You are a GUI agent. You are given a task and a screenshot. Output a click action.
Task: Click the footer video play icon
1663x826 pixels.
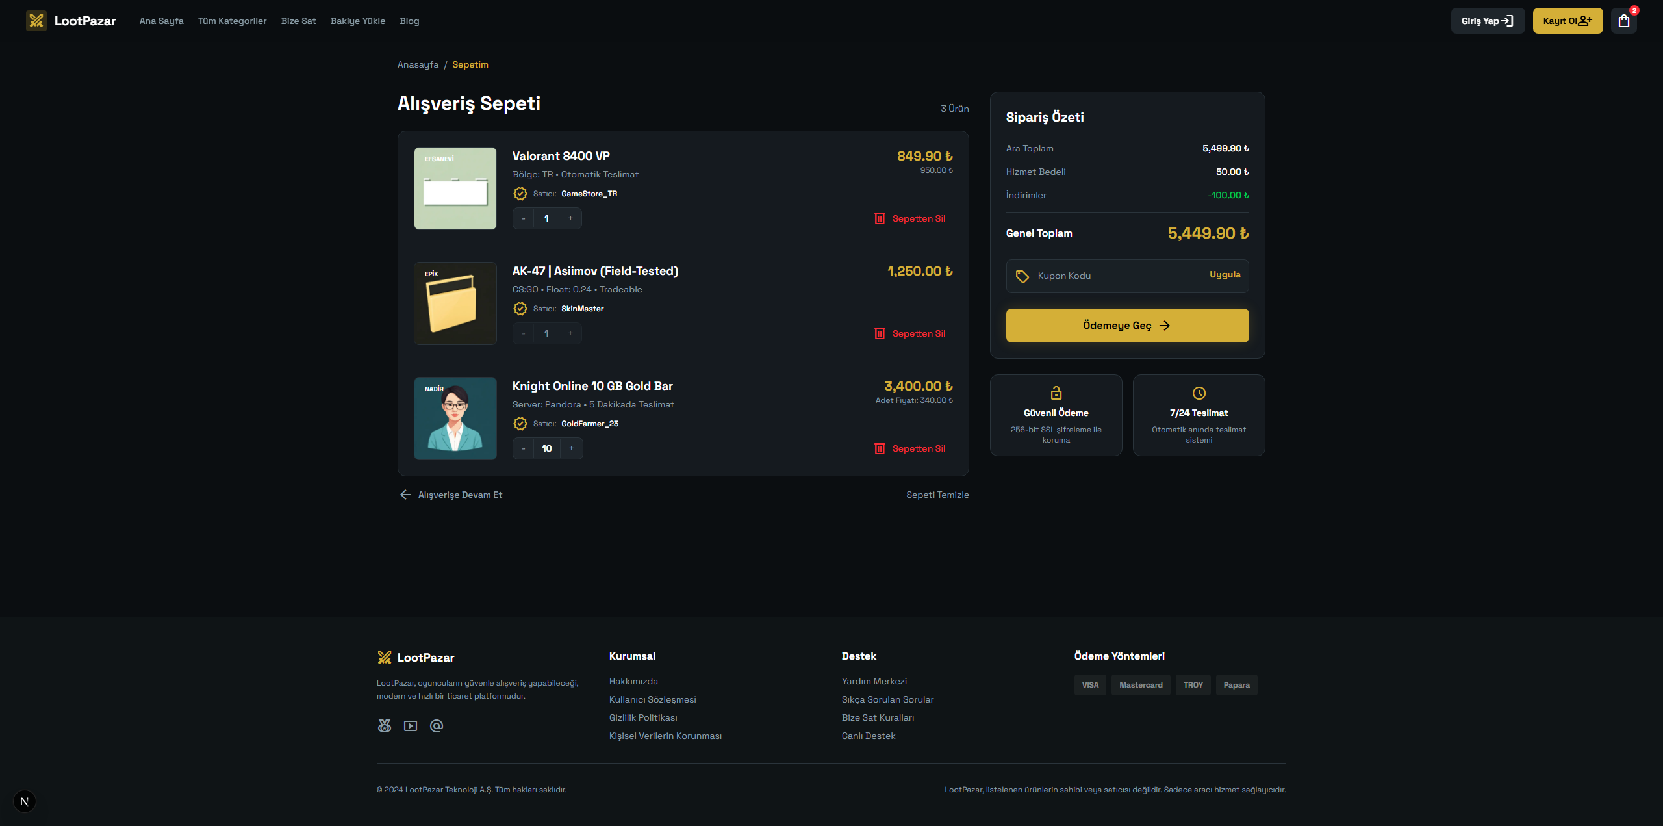(x=411, y=726)
